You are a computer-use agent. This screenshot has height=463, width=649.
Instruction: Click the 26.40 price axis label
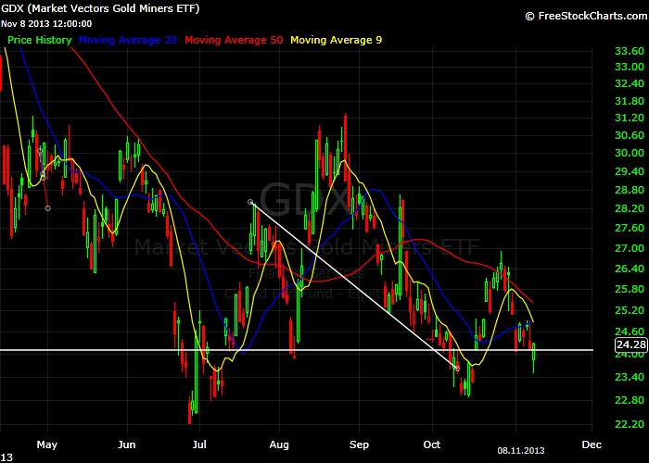click(x=630, y=269)
